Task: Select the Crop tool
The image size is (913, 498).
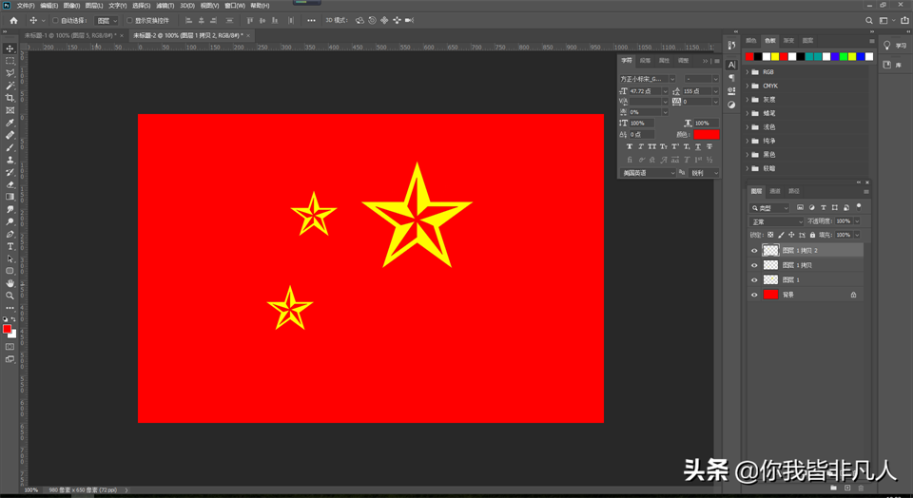Action: coord(10,98)
